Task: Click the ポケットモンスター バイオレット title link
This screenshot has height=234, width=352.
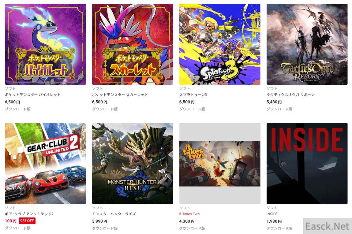Action: click(x=33, y=95)
